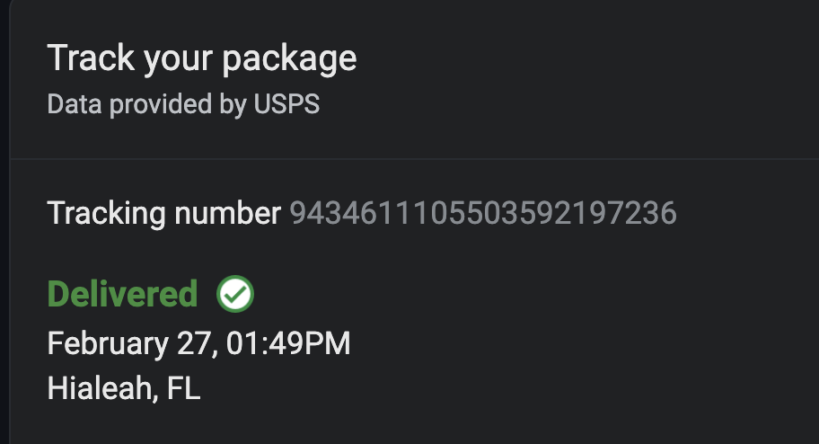Click the word Data in the subtitle

point(75,104)
